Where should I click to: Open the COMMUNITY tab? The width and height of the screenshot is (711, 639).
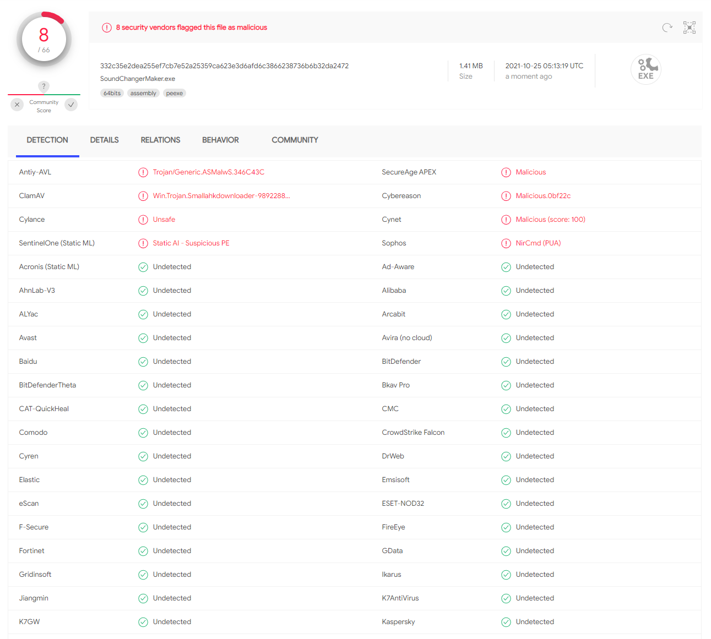(x=295, y=140)
